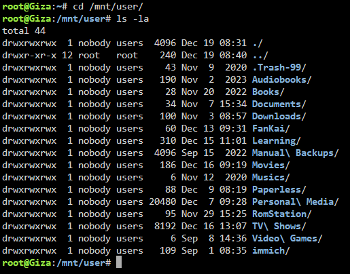350x274 pixels.
Task: Click the last 'root@Giza' prompt text
Action: pyautogui.click(x=27, y=263)
